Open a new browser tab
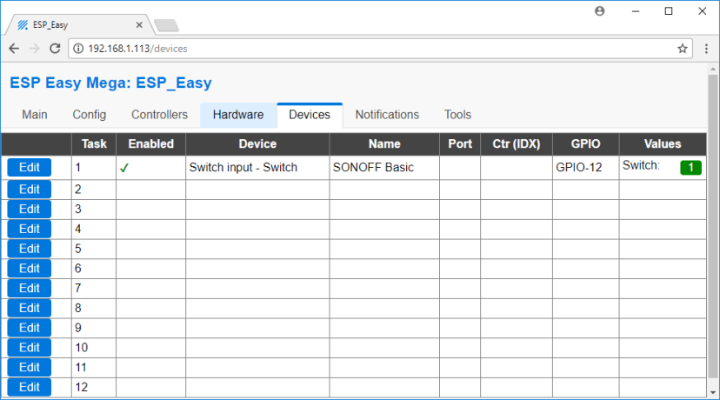The width and height of the screenshot is (720, 400). tap(166, 25)
